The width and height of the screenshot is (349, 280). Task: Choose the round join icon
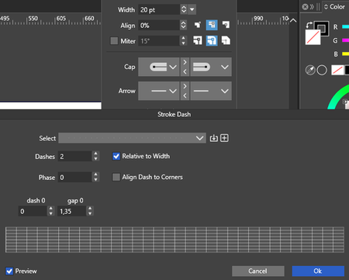pyautogui.click(x=212, y=40)
